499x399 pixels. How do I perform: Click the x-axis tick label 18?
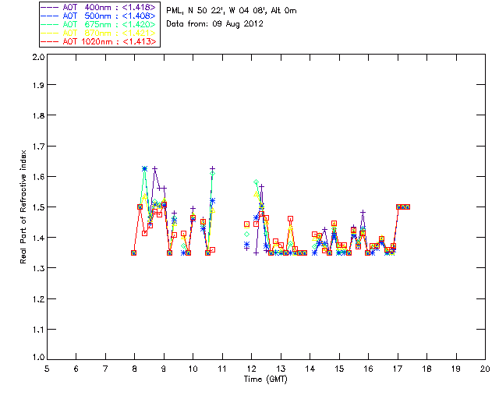click(x=426, y=369)
